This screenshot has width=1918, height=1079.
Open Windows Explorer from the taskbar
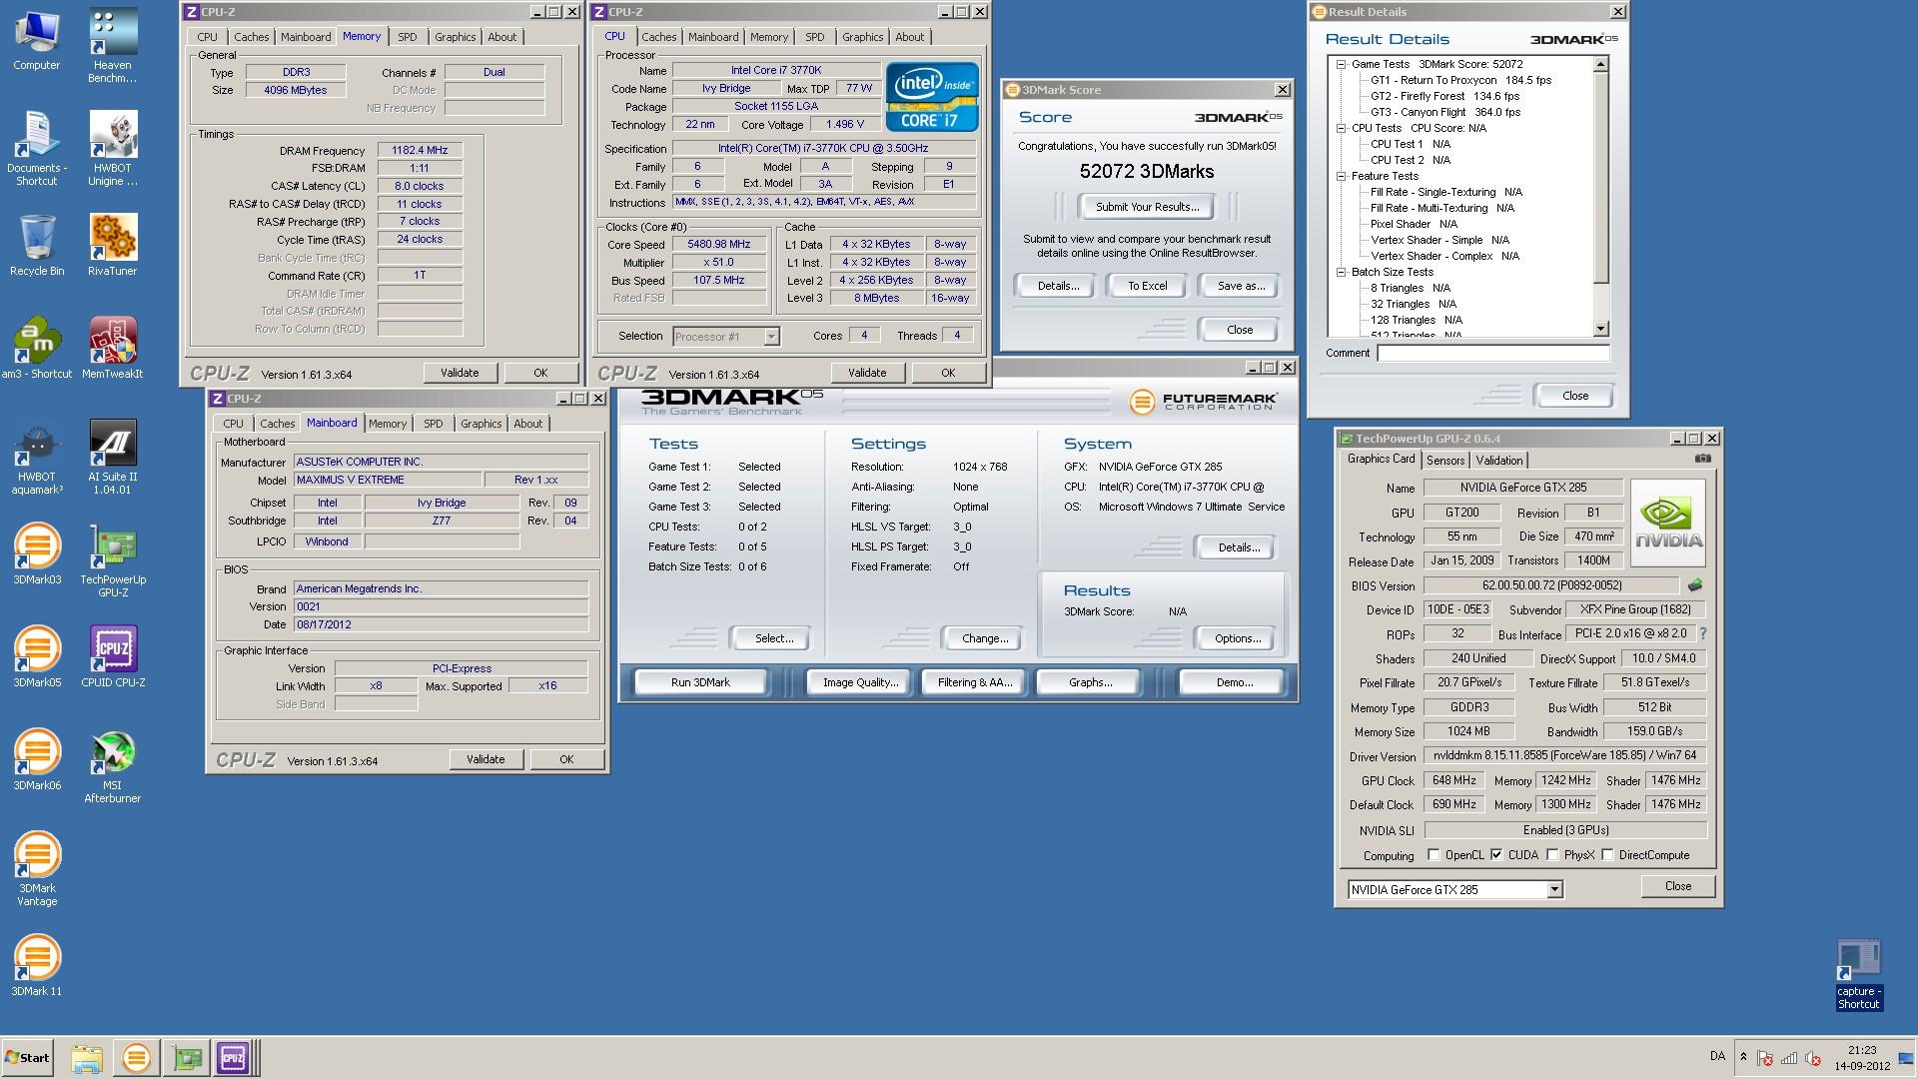[x=87, y=1058]
